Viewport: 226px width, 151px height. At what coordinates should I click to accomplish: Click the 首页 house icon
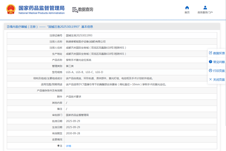(x=187, y=8)
